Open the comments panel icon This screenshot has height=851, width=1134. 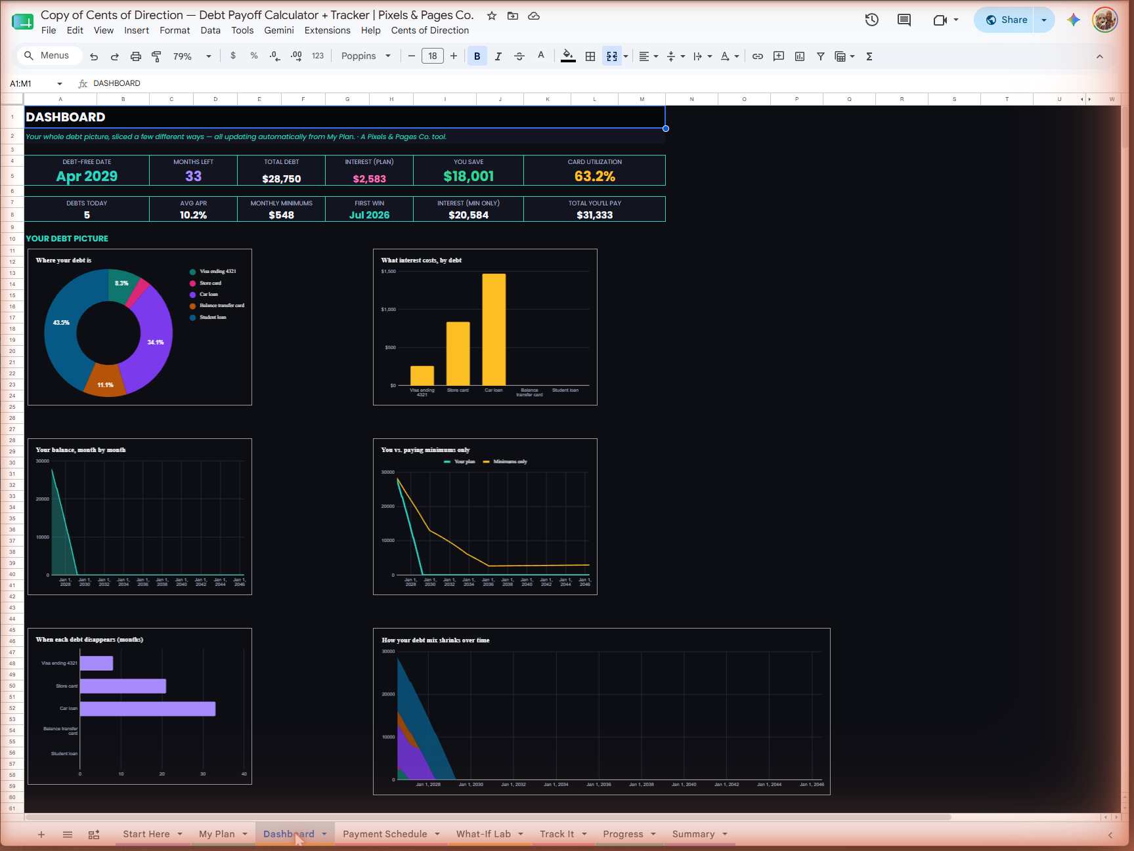pos(904,20)
